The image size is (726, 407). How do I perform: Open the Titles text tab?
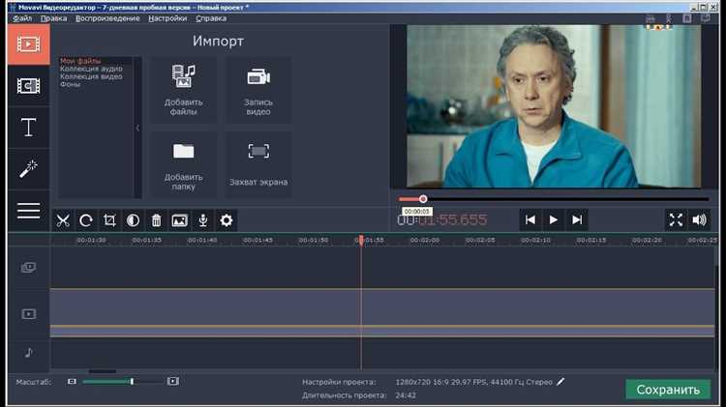29,128
